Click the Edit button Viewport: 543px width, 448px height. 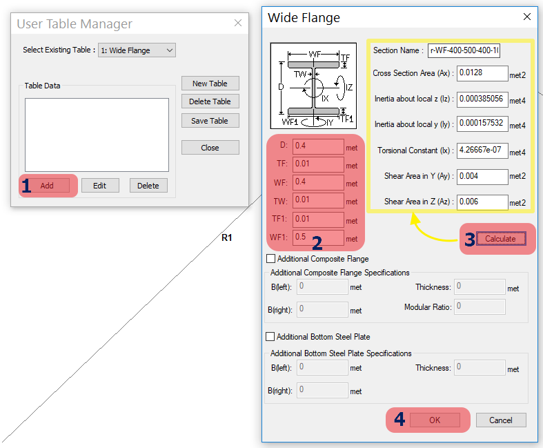pyautogui.click(x=100, y=186)
